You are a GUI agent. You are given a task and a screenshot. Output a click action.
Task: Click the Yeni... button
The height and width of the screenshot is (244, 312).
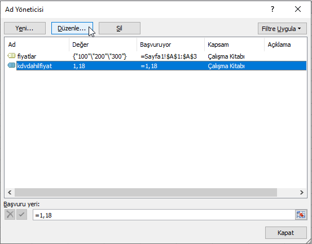[25, 28]
